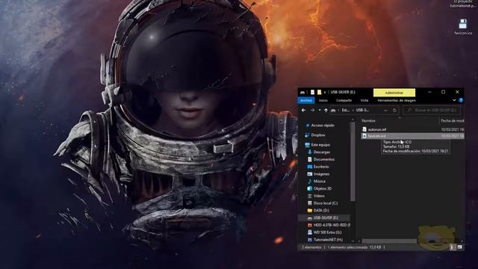
Task: Open the HDD-4.0TB-WD-RED drive
Action: [x=332, y=225]
